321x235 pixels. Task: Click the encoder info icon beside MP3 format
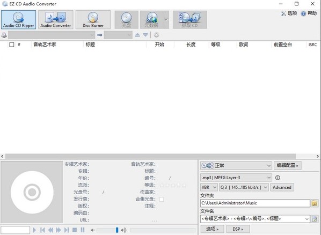(278, 178)
